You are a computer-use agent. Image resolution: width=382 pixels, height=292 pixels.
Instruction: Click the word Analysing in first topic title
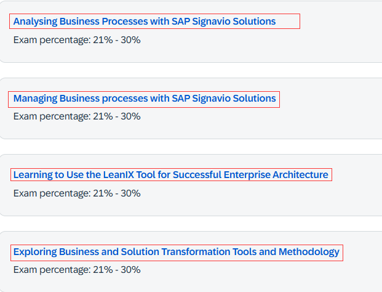(x=35, y=22)
